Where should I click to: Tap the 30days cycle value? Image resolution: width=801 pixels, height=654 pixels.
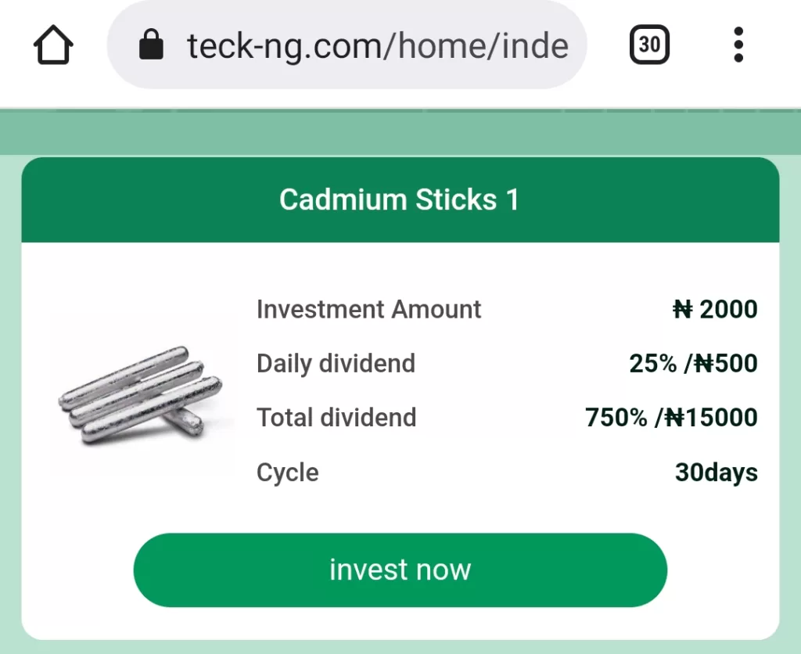click(716, 473)
